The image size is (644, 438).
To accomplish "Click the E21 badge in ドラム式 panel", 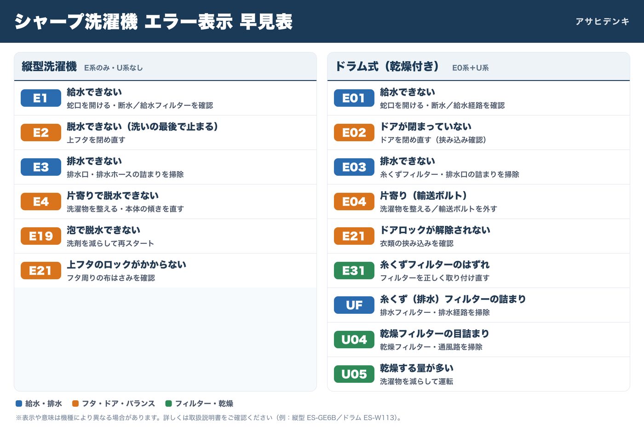I will (354, 236).
